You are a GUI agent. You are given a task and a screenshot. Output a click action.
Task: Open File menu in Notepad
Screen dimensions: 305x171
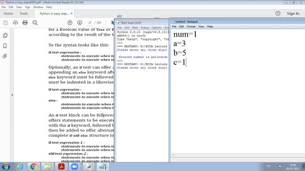coord(174,27)
